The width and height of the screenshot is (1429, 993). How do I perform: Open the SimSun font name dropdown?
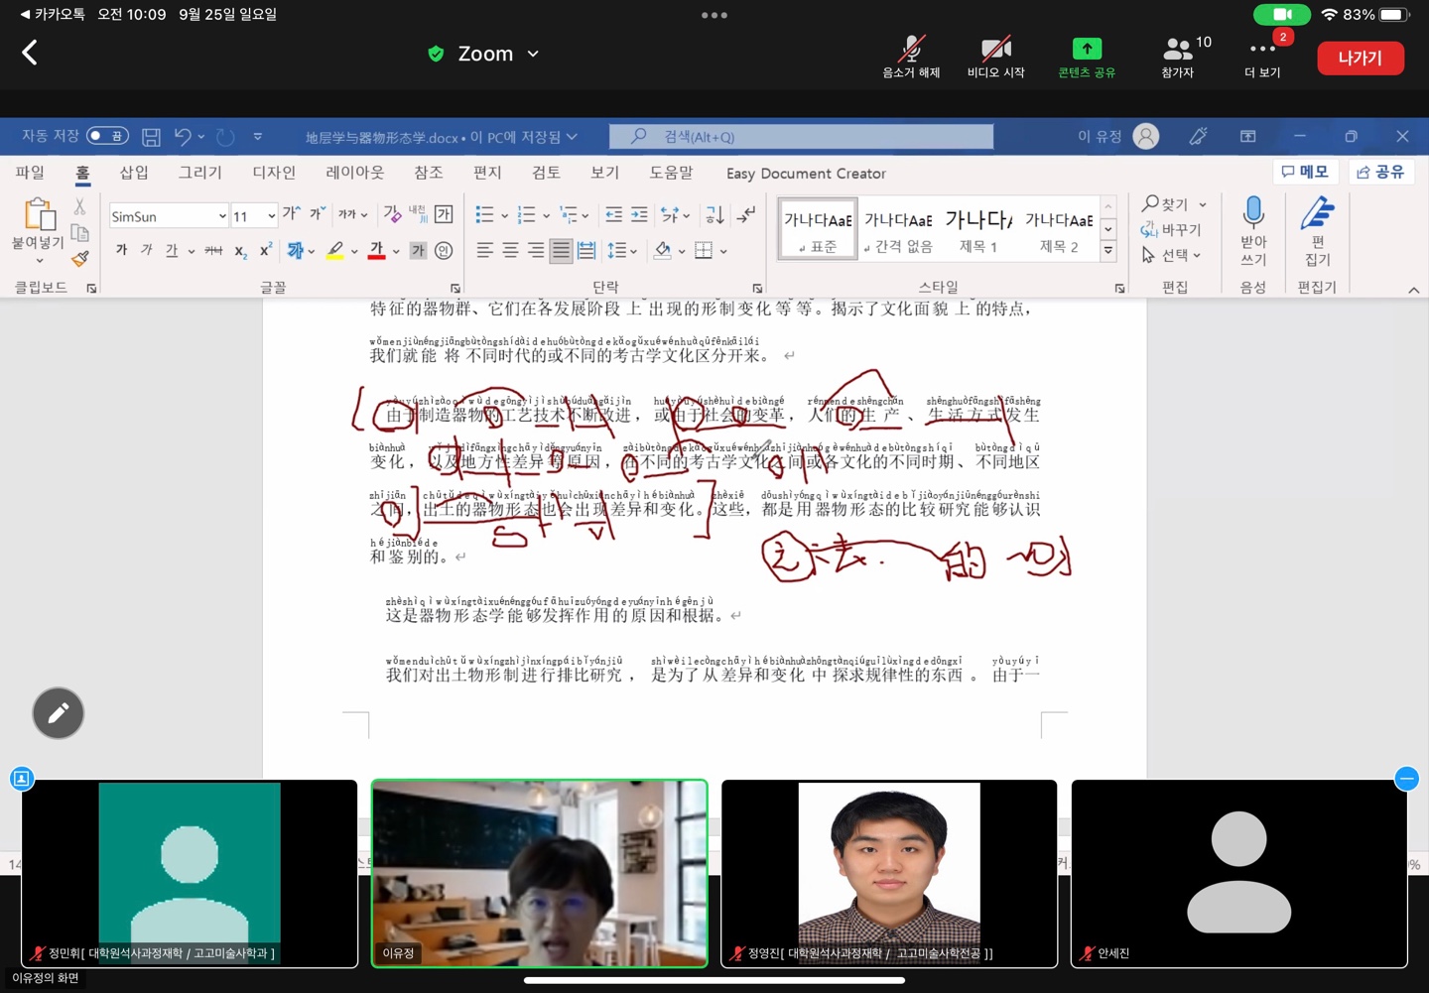(x=221, y=216)
